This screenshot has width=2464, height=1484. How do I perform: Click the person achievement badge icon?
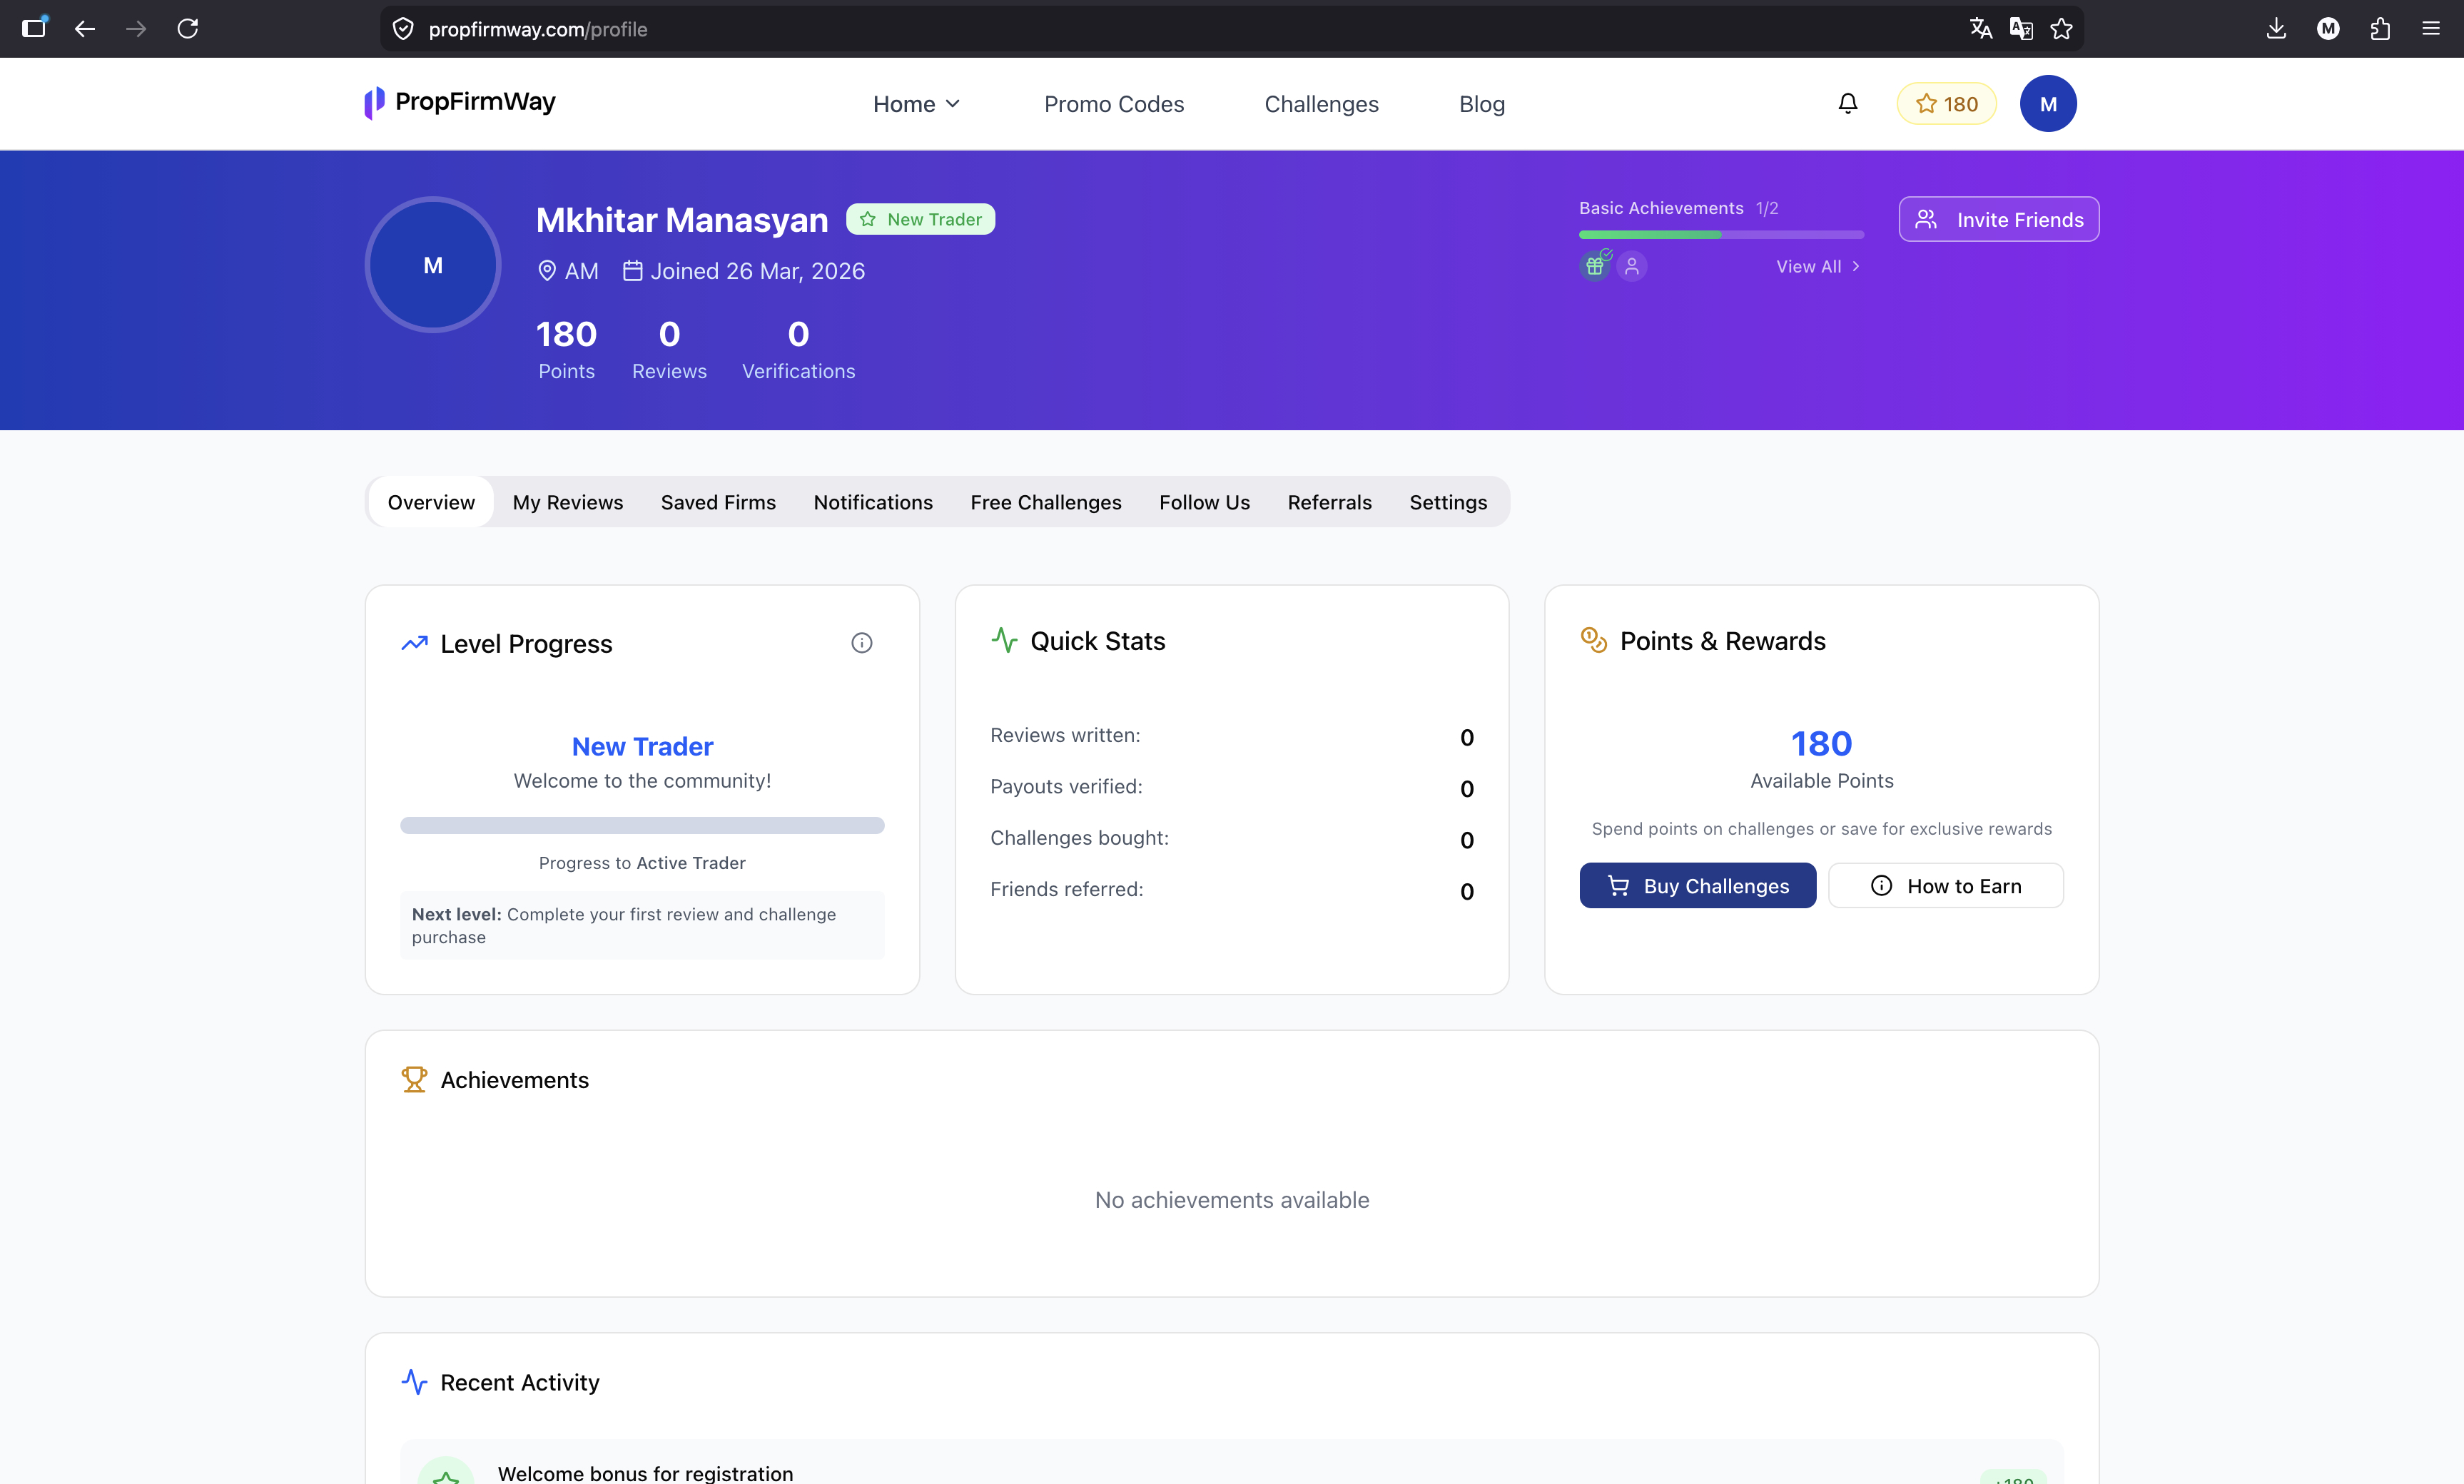coord(1632,266)
